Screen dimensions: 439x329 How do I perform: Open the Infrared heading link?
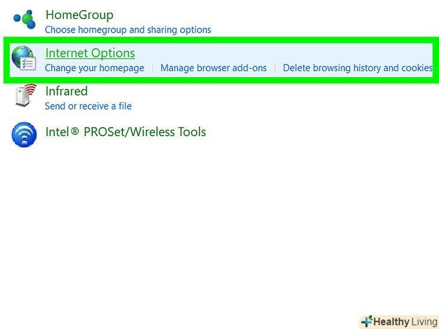click(x=66, y=91)
